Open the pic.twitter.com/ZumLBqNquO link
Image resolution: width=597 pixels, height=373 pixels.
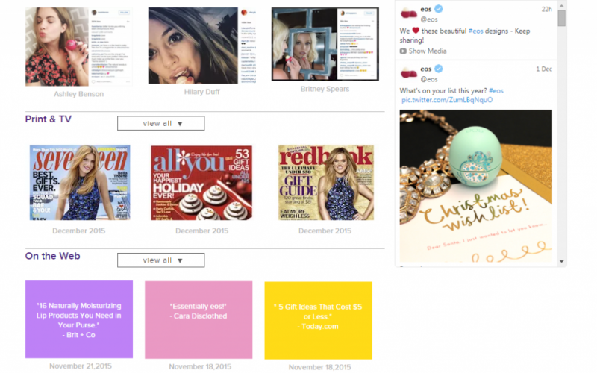pyautogui.click(x=447, y=100)
